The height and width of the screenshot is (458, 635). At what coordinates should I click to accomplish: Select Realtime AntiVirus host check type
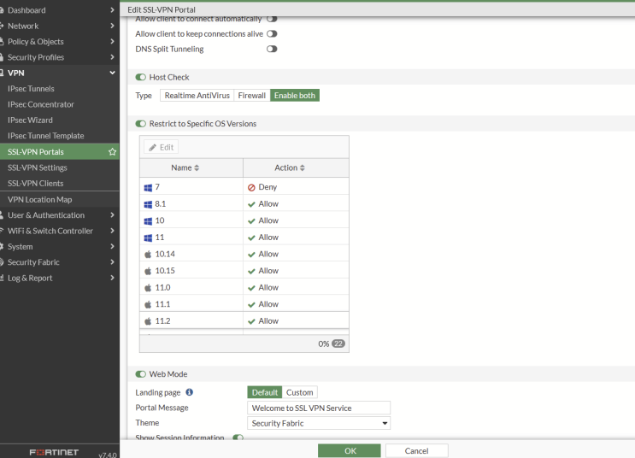(197, 95)
